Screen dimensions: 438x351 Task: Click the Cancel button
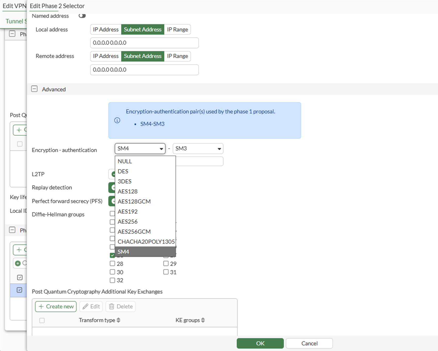click(309, 343)
